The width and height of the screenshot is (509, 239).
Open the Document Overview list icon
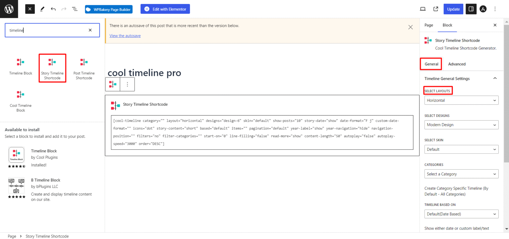pyautogui.click(x=75, y=9)
